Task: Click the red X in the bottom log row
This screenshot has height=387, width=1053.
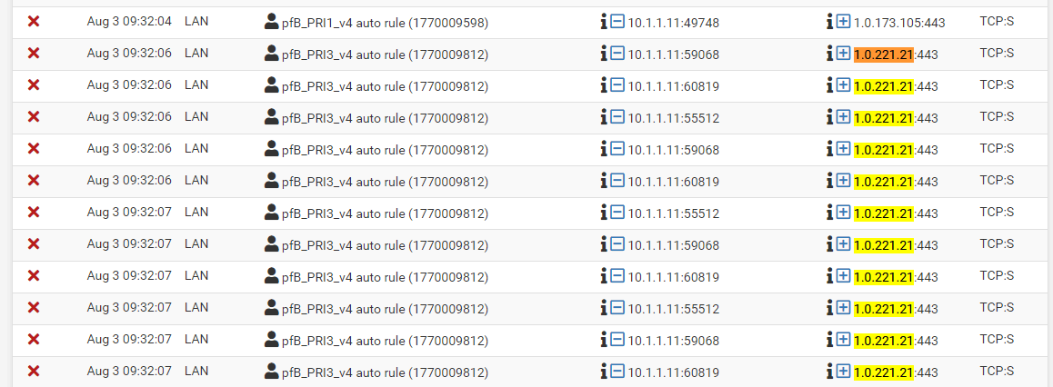Action: click(x=34, y=371)
